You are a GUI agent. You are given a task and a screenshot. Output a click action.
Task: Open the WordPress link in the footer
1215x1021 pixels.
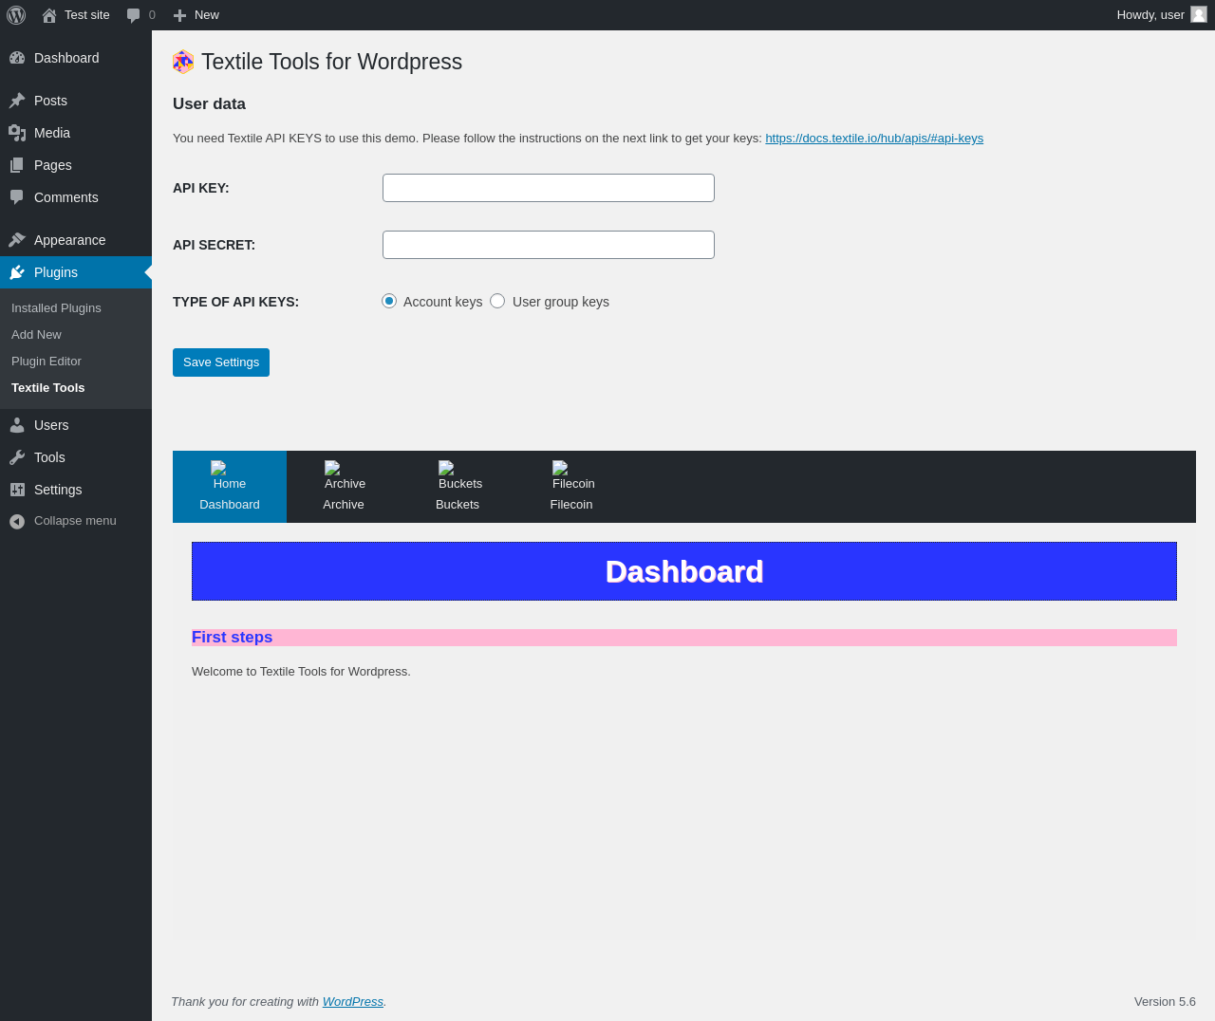click(353, 1002)
